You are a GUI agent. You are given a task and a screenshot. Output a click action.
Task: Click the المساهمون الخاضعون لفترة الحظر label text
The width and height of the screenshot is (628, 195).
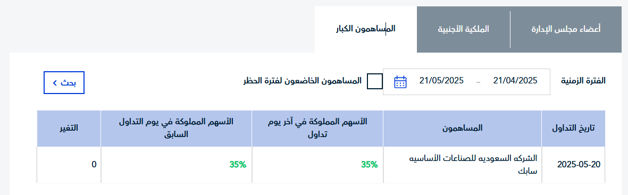(x=303, y=81)
